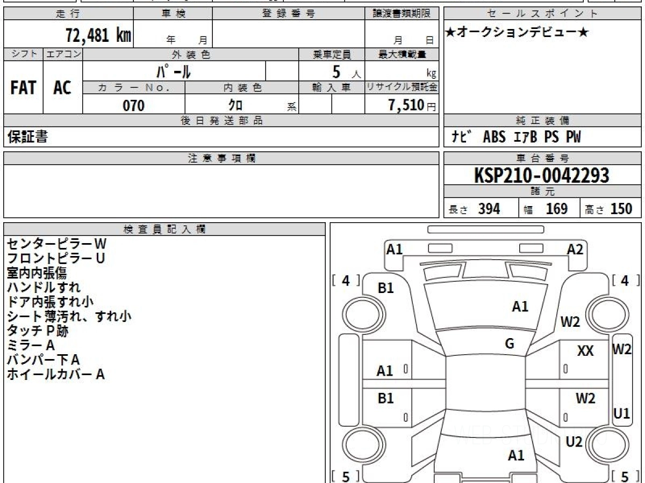Click the 後日発送部品 section header
This screenshot has width=645, height=483.
tap(221, 121)
